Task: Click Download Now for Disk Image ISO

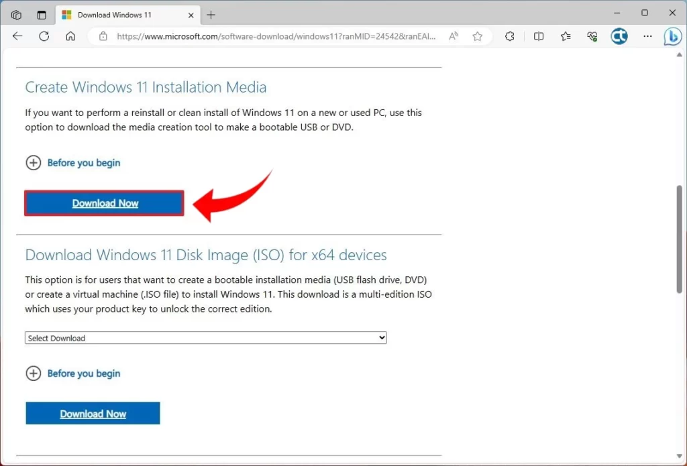Action: 93,414
